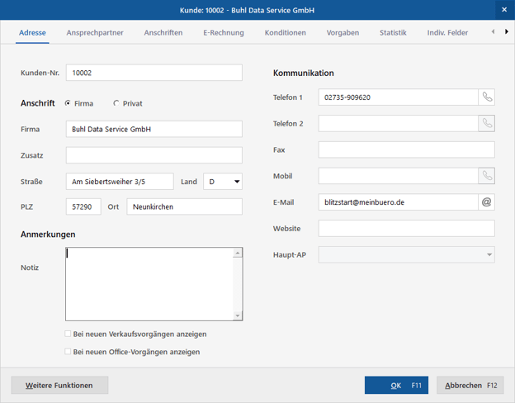Open the E-Rechnung tab

point(224,33)
